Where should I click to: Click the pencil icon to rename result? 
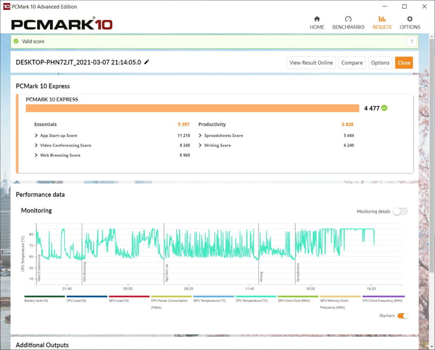[x=147, y=62]
